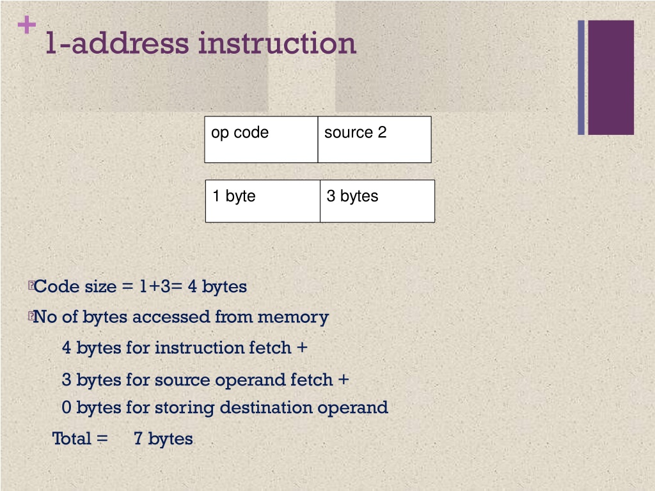The width and height of the screenshot is (655, 491).
Task: Click bullet marker before "No of bytes"
Action: coord(31,316)
